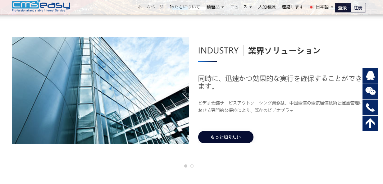Open the ホームページ menu item
The height and width of the screenshot is (184, 383).
150,7
